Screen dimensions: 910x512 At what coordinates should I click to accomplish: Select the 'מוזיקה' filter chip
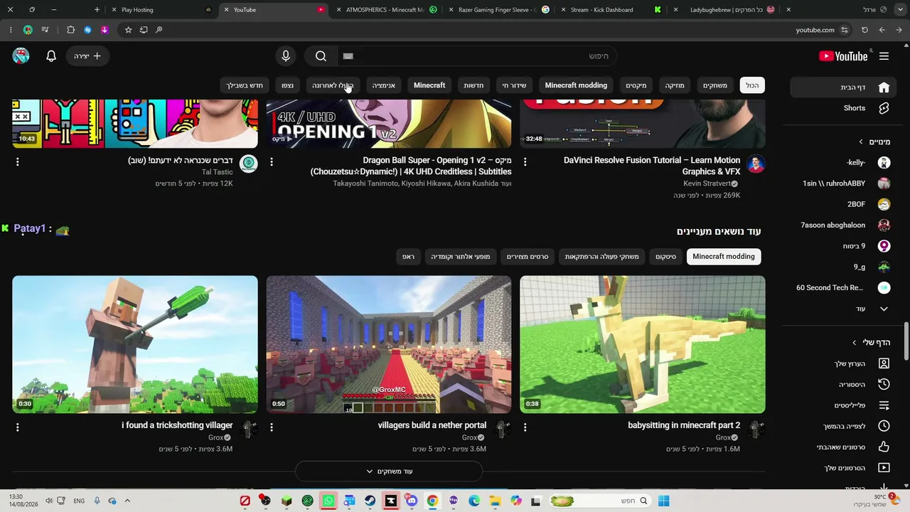coord(675,85)
